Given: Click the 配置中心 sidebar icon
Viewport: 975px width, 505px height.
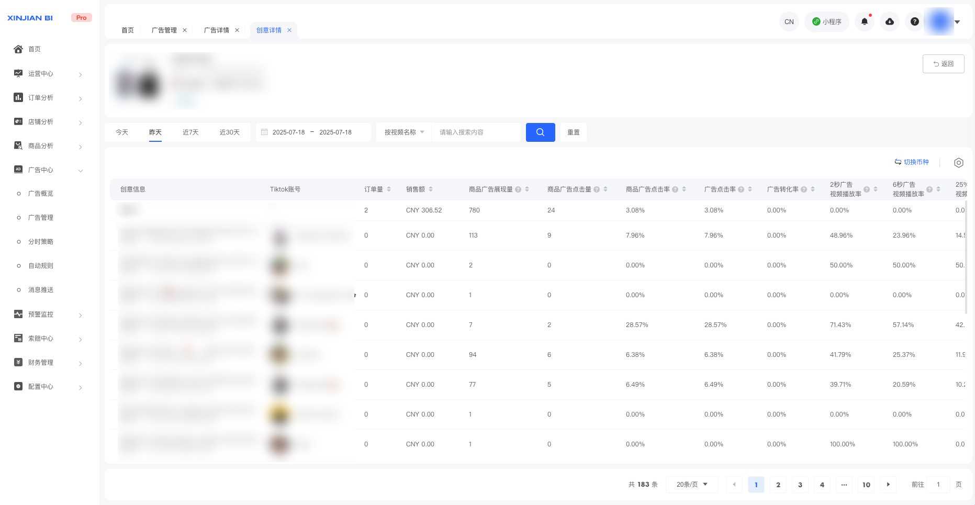Looking at the screenshot, I should point(18,386).
